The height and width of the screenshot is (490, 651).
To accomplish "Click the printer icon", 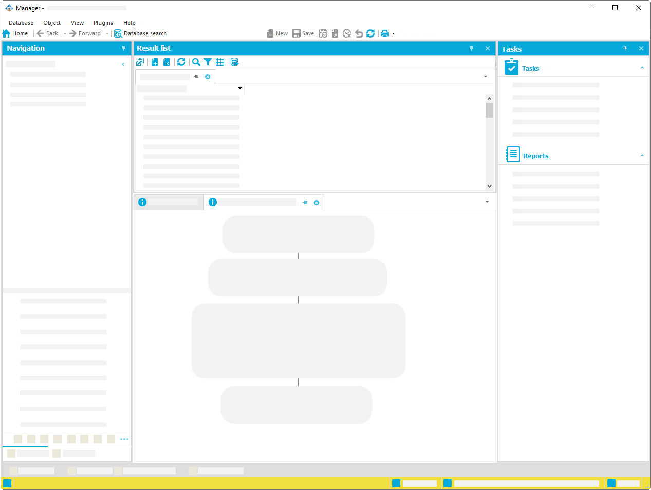I will pyautogui.click(x=385, y=33).
